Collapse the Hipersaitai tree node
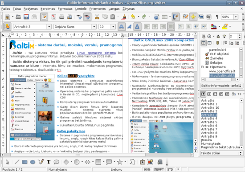This screenshot has width=245, height=172. pos(202,67)
